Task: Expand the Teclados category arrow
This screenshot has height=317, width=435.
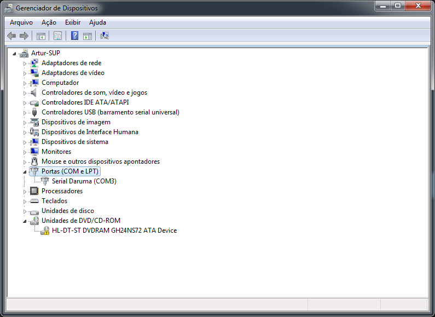Action: (x=25, y=201)
